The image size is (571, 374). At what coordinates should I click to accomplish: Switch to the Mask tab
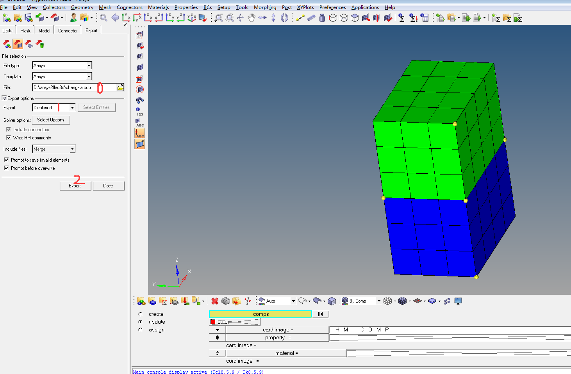point(25,30)
